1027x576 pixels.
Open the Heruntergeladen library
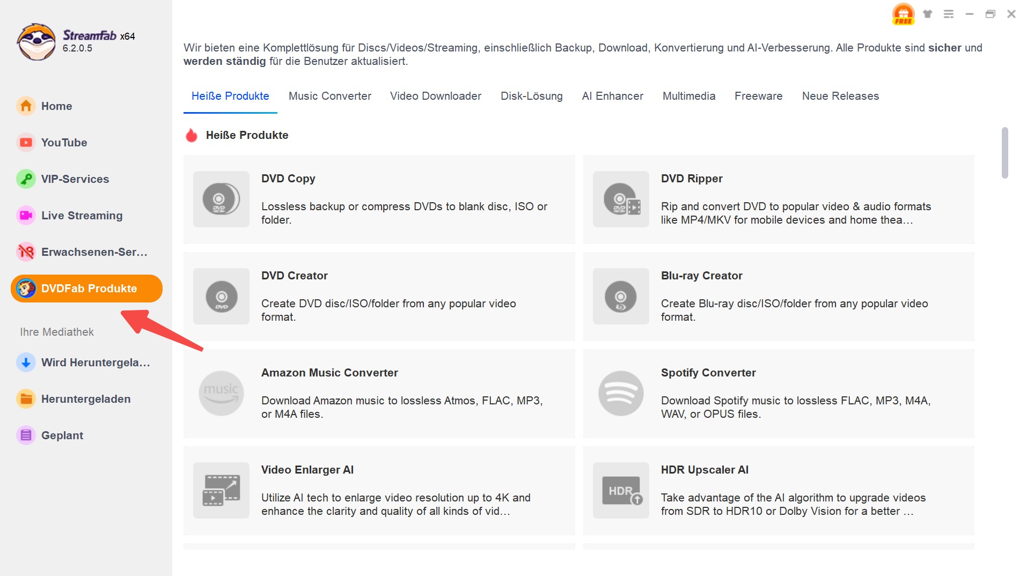86,399
